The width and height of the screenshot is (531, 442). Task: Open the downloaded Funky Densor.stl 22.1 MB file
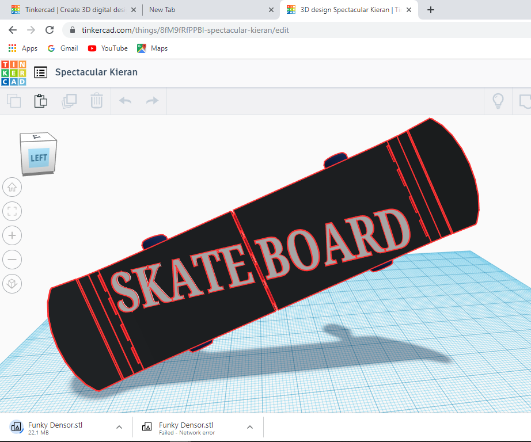(56, 428)
